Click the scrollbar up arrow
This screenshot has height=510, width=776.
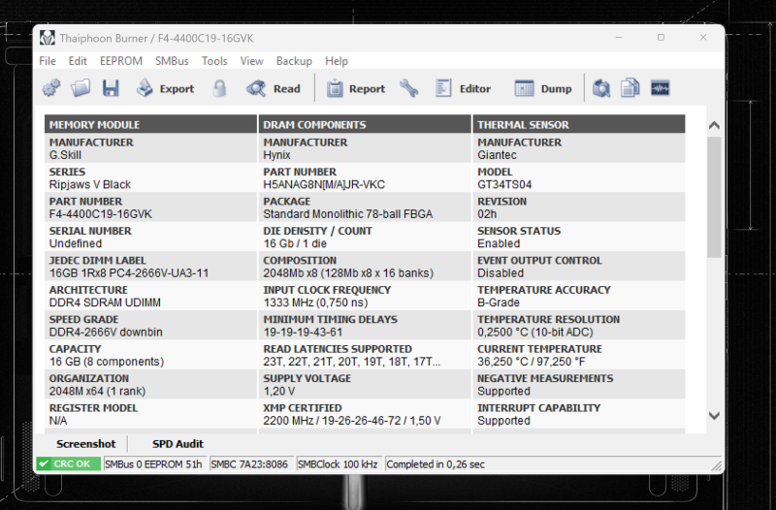(714, 126)
